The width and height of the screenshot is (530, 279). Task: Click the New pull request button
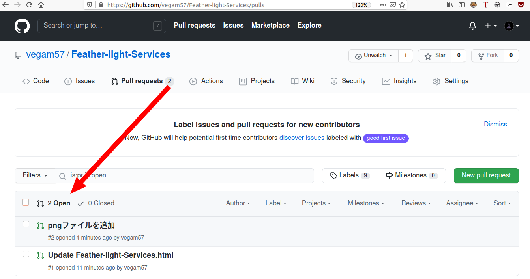click(x=486, y=175)
